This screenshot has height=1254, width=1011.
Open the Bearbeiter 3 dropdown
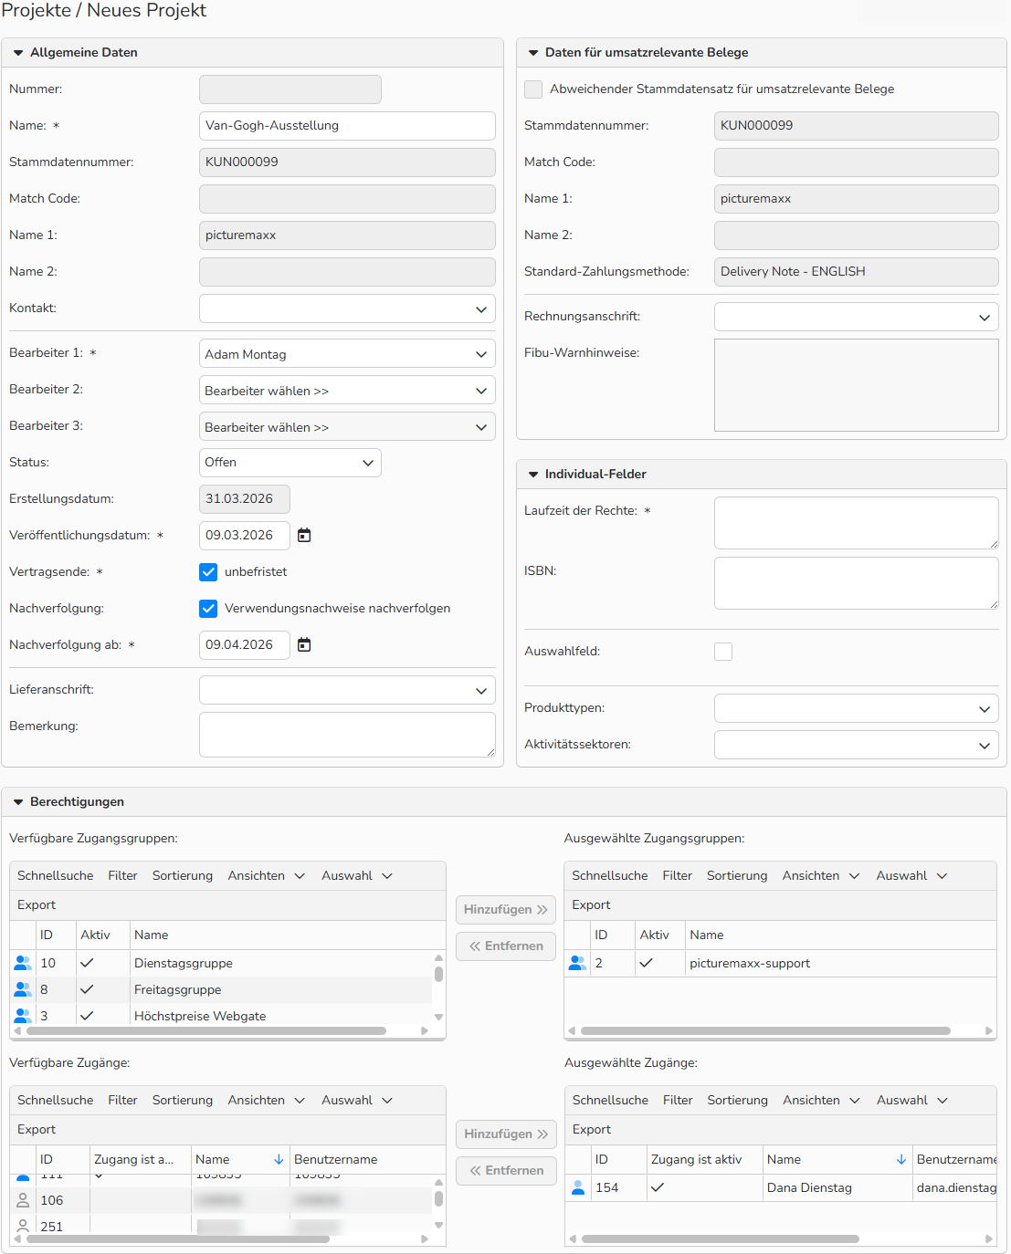(x=347, y=427)
